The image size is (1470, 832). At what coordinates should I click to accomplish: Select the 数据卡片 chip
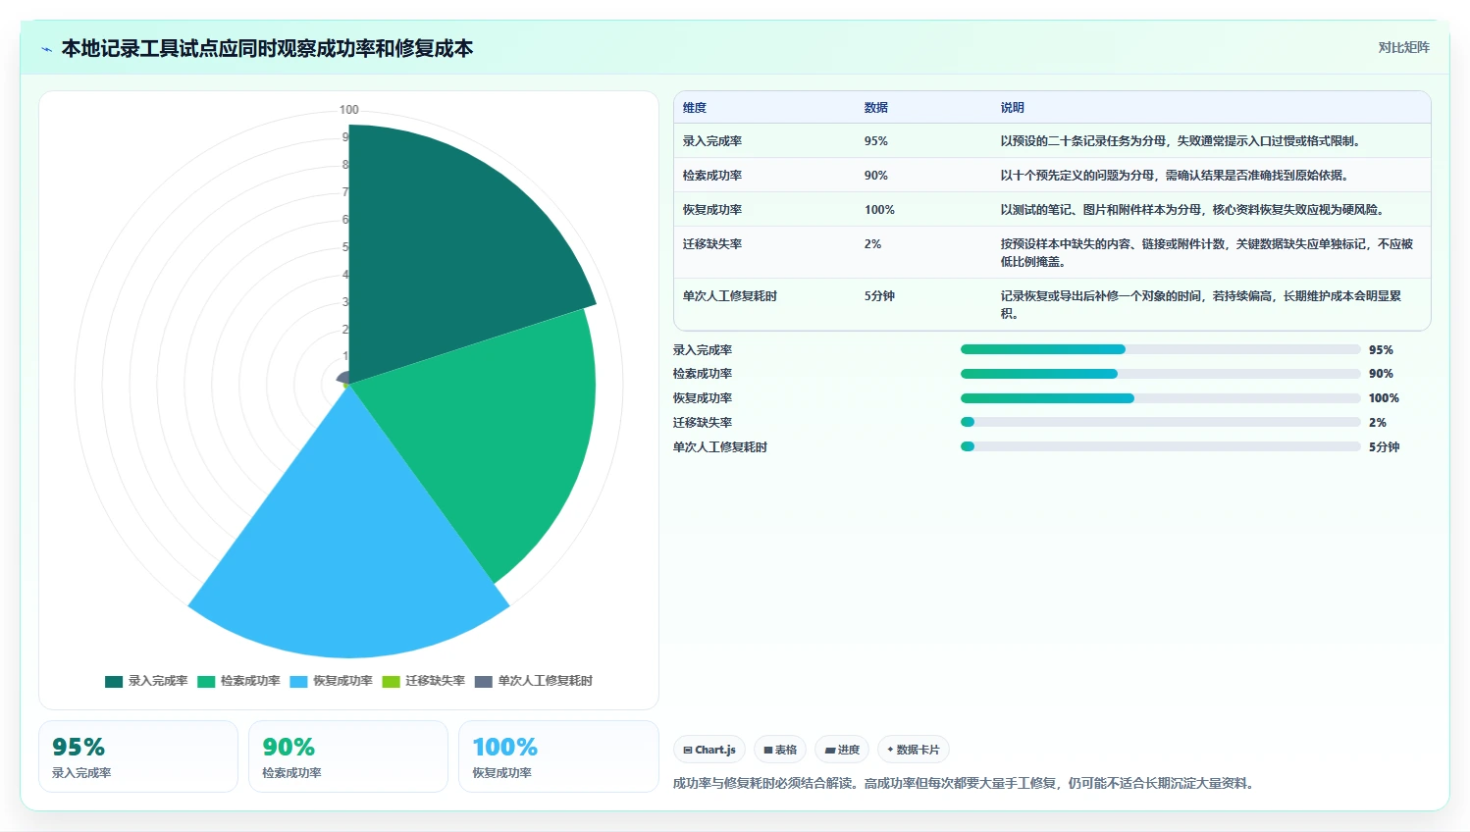914,750
